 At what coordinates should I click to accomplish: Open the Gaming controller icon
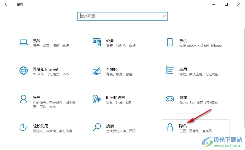(170, 99)
